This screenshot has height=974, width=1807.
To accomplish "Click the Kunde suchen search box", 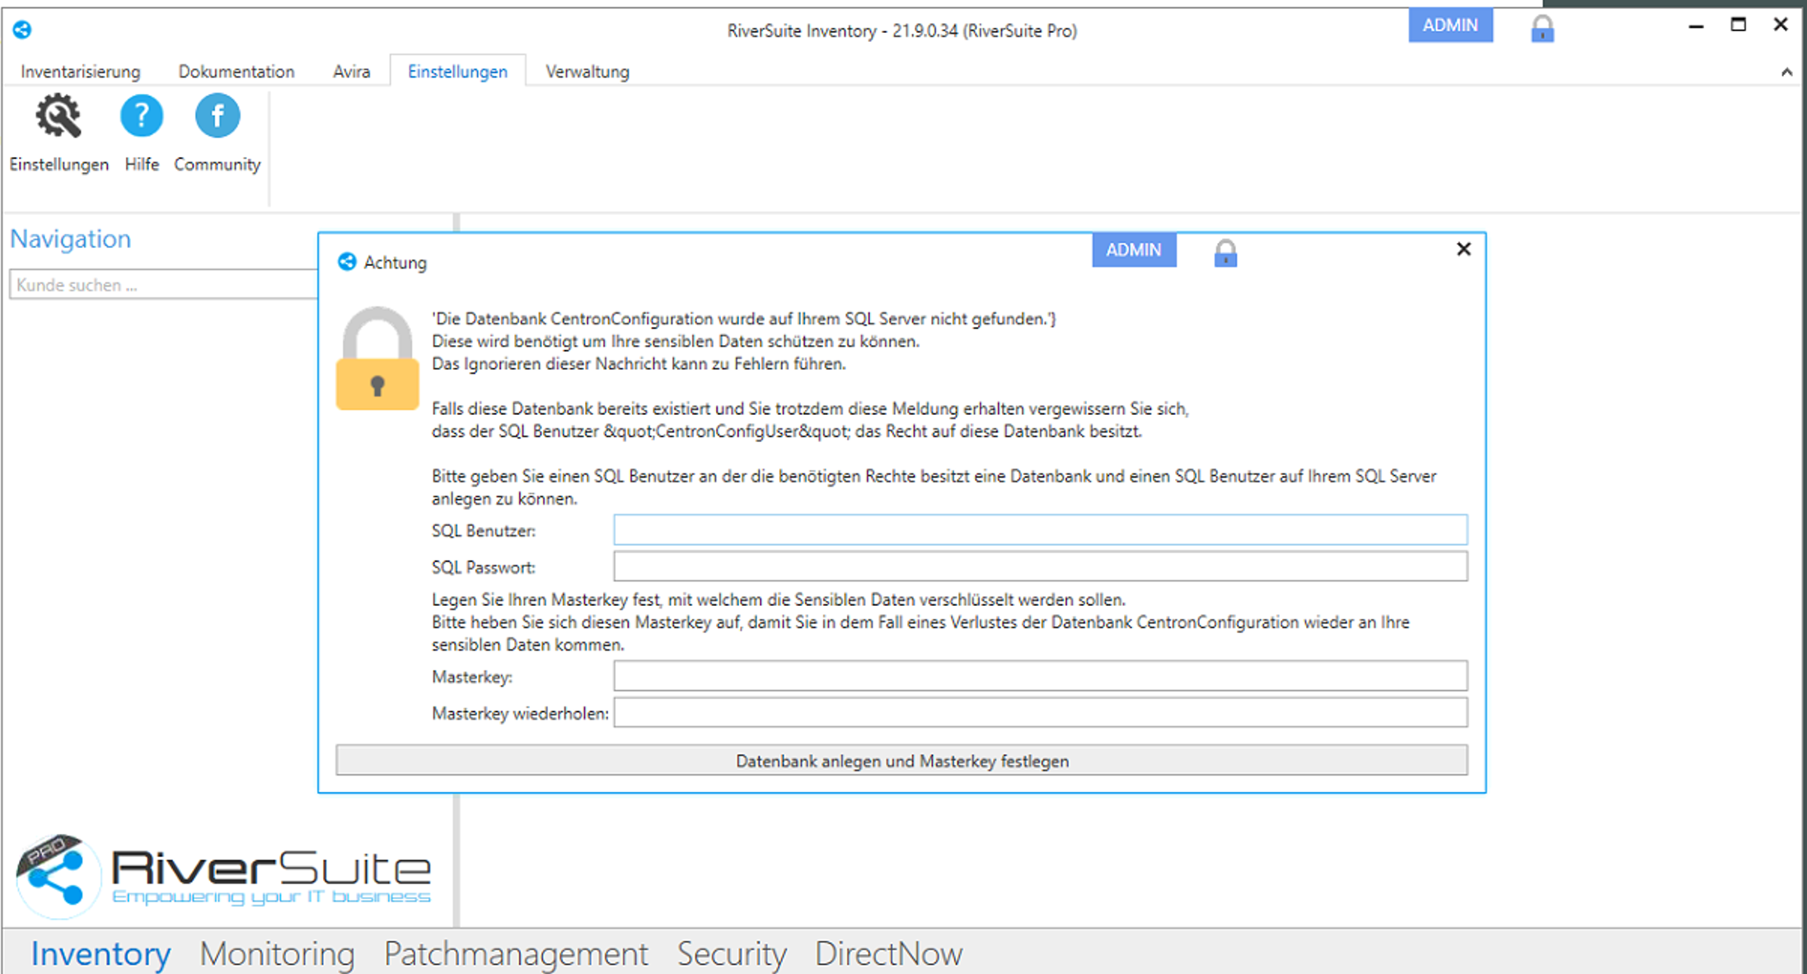I will 163,284.
